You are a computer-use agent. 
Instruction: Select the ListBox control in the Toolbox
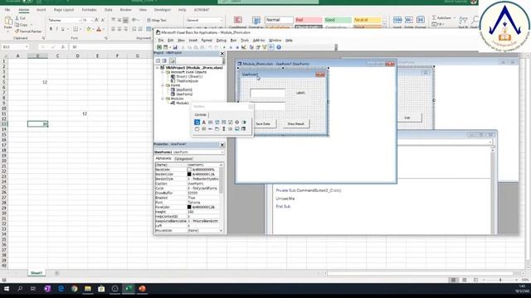point(223,123)
